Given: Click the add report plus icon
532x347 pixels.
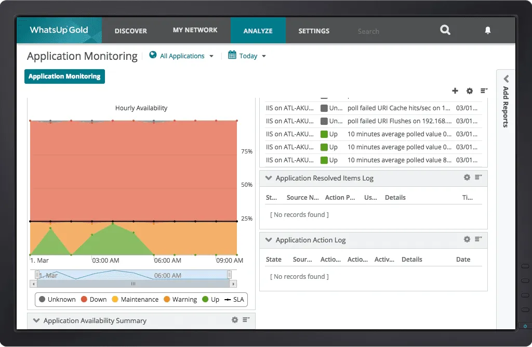Looking at the screenshot, I should coord(455,91).
